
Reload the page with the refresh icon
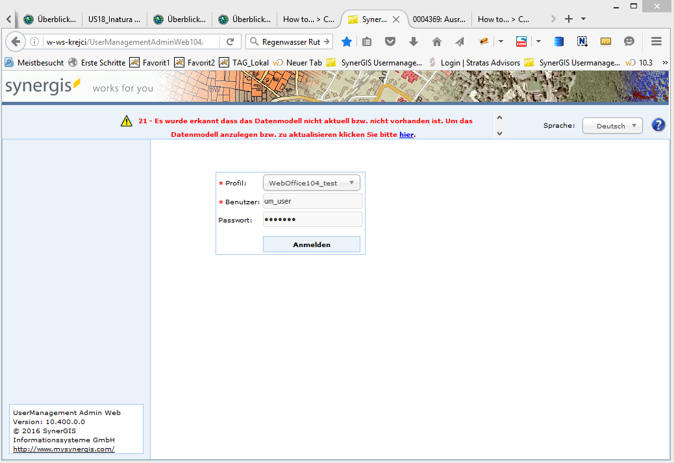coord(230,42)
